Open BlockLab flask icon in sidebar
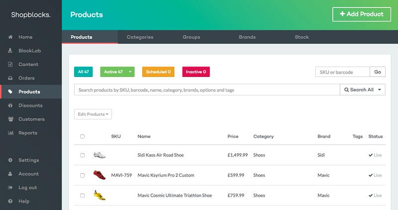Image resolution: width=398 pixels, height=210 pixels. 10,51
